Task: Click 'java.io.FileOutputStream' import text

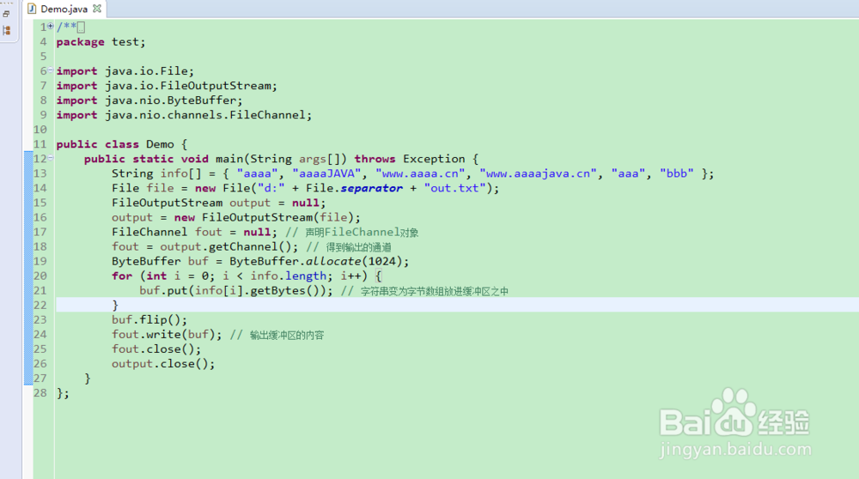Action: pyautogui.click(x=188, y=86)
